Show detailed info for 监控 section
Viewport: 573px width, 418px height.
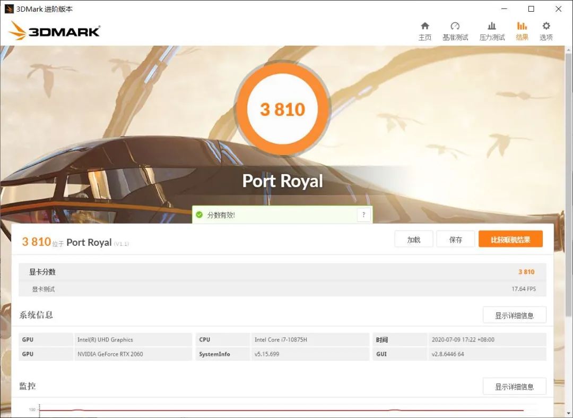[515, 387]
